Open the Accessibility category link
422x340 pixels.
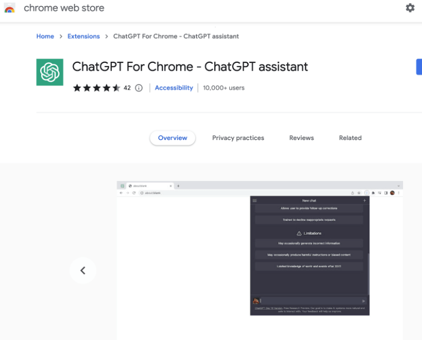pyautogui.click(x=174, y=88)
